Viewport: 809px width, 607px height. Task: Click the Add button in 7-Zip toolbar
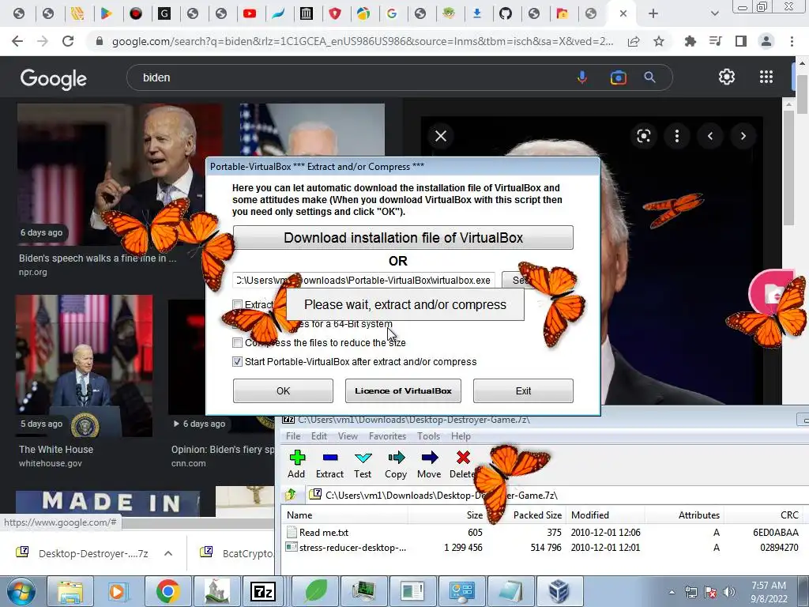297,464
